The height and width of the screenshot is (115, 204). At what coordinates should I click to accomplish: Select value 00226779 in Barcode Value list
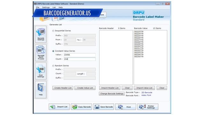point(139,38)
